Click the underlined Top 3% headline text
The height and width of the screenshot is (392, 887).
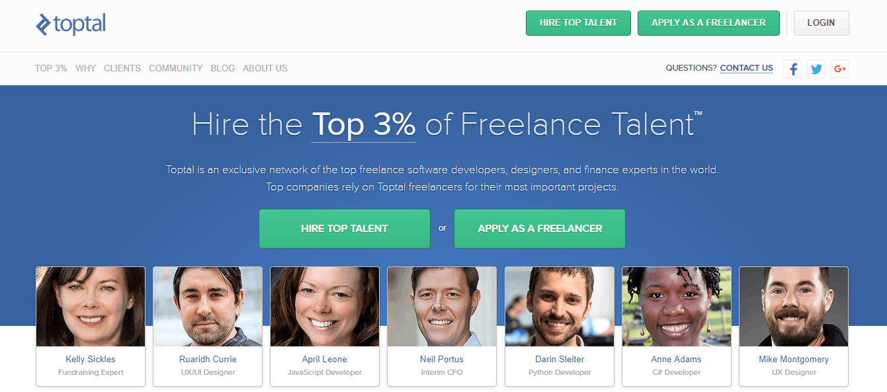pos(364,125)
